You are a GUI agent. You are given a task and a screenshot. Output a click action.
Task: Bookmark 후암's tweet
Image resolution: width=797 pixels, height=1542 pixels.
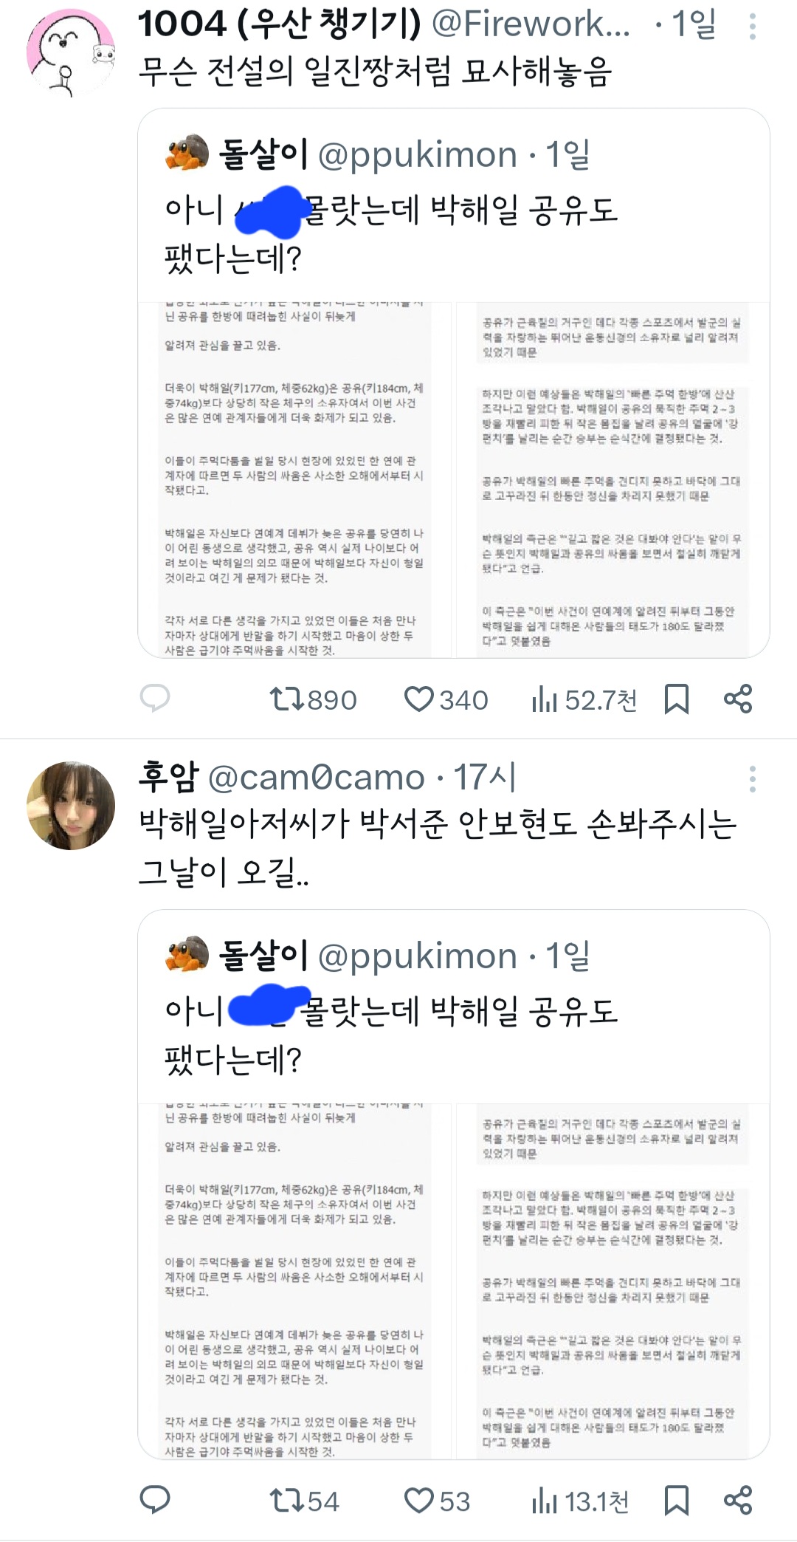click(676, 1501)
